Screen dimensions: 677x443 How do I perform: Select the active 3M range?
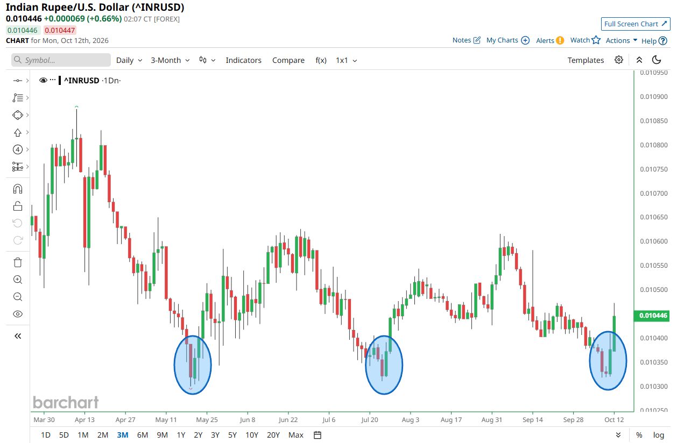(x=122, y=435)
